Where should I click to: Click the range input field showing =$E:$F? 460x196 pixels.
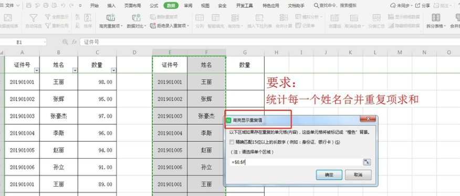tap(296, 162)
